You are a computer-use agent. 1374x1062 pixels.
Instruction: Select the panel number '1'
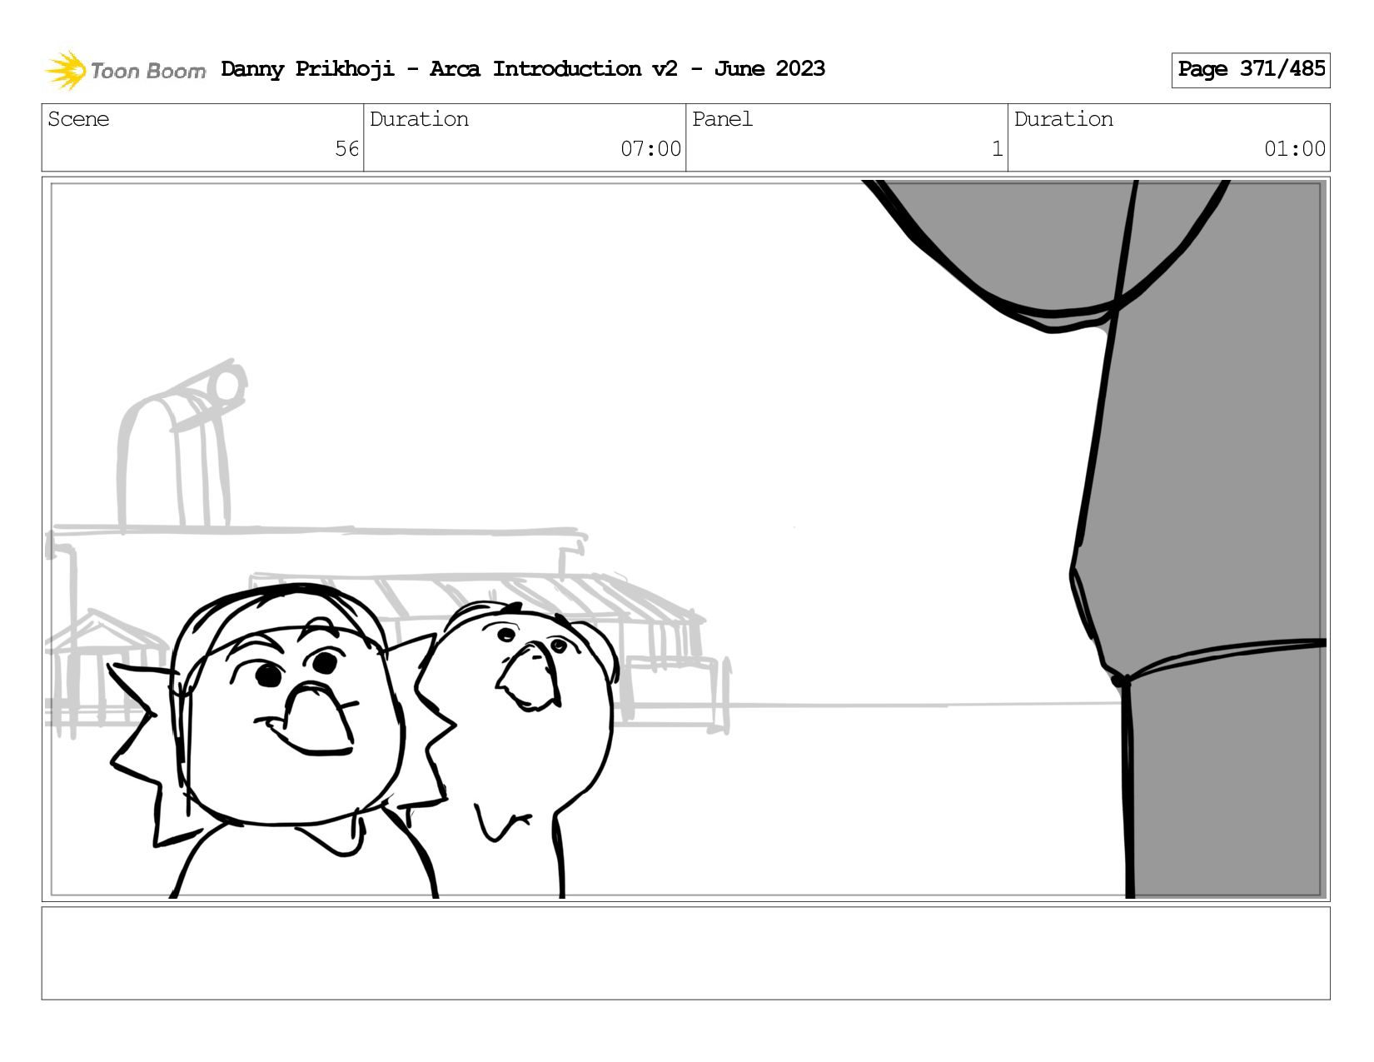click(997, 149)
